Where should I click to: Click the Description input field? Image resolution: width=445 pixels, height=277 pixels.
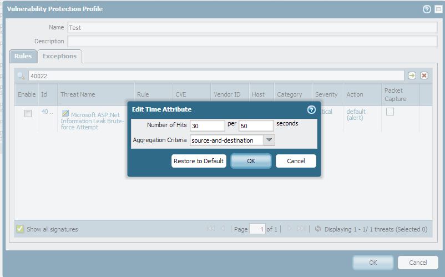pyautogui.click(x=252, y=41)
